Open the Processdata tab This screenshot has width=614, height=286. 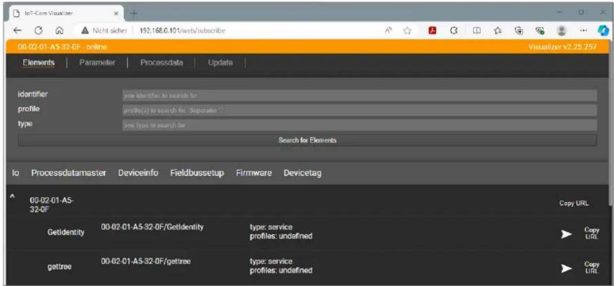pos(162,63)
